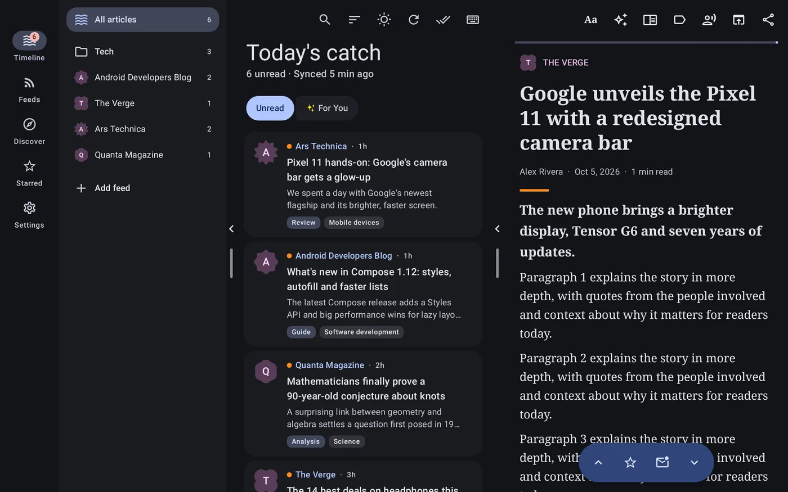
Task: Start read-aloud with the voice icon
Action: coord(709,20)
